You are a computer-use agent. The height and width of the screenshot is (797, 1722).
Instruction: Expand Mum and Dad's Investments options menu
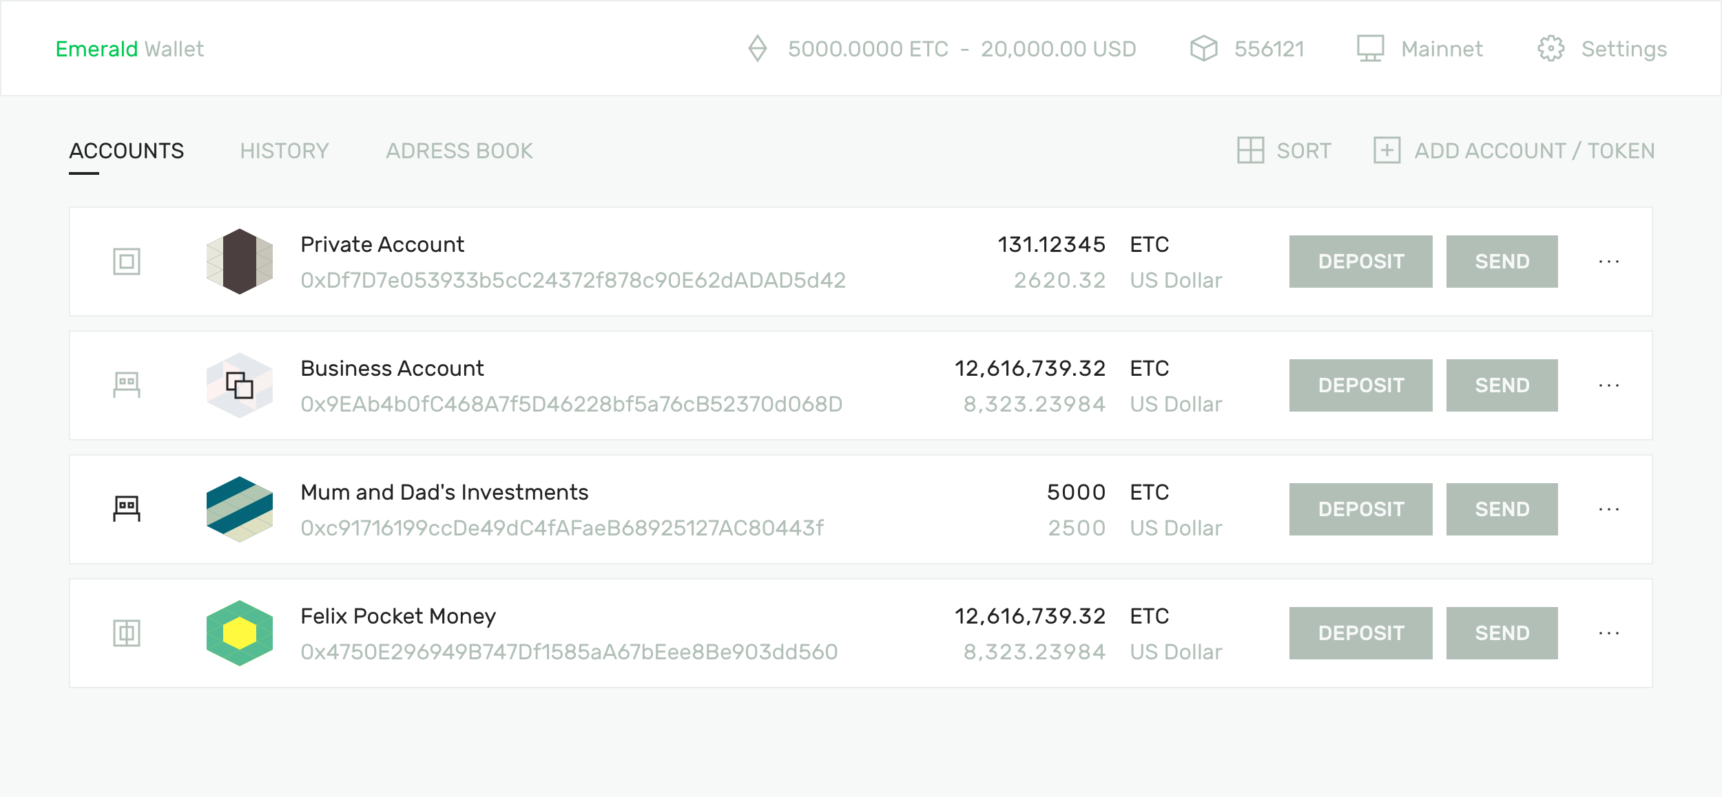click(1608, 509)
